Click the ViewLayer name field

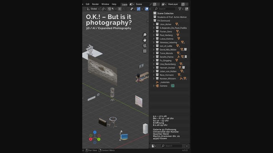pyautogui.click(x=174, y=4)
